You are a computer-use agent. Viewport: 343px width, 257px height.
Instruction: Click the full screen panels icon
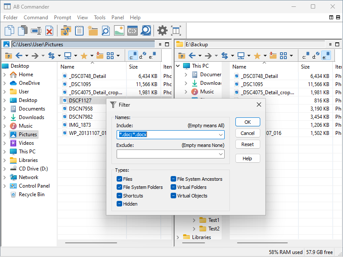[x=176, y=30]
